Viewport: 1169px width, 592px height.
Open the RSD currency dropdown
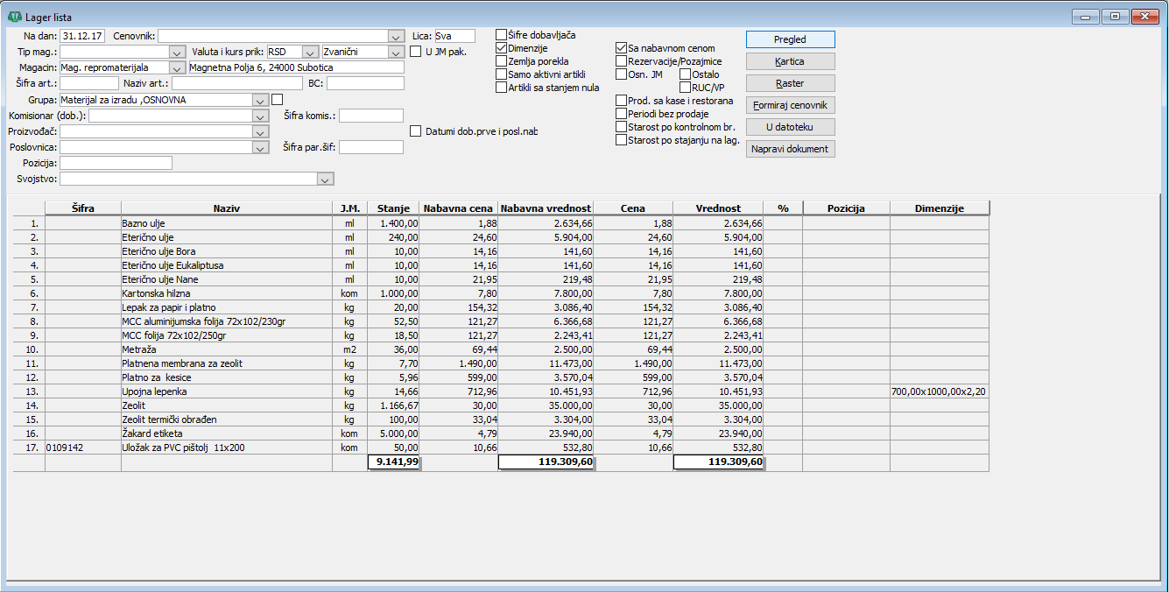[x=309, y=52]
